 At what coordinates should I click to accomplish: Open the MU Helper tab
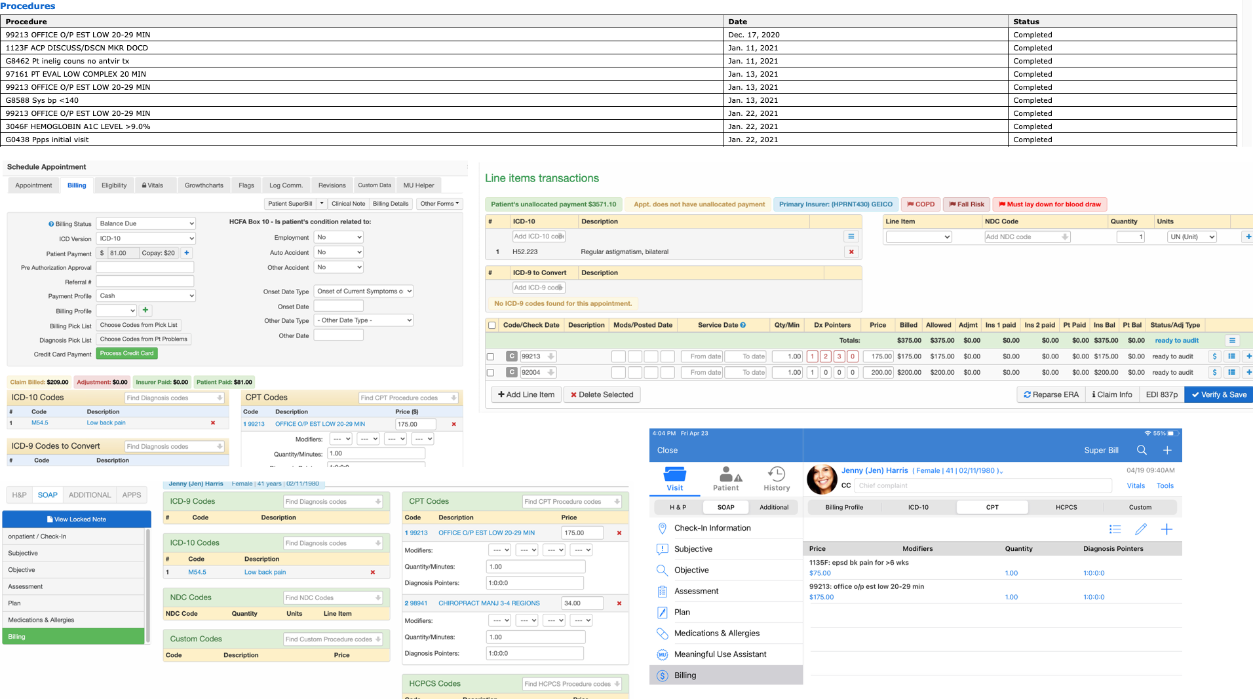pyautogui.click(x=419, y=185)
